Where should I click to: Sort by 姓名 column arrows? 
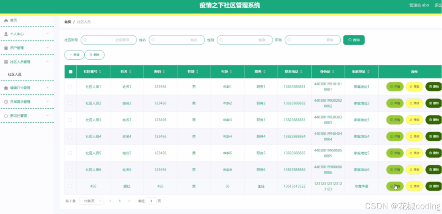(130, 72)
